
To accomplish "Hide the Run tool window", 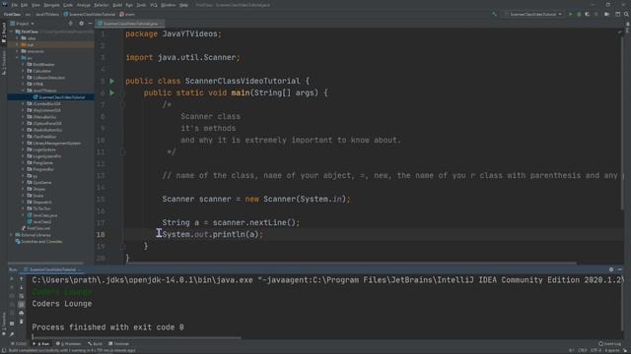I will (620, 269).
